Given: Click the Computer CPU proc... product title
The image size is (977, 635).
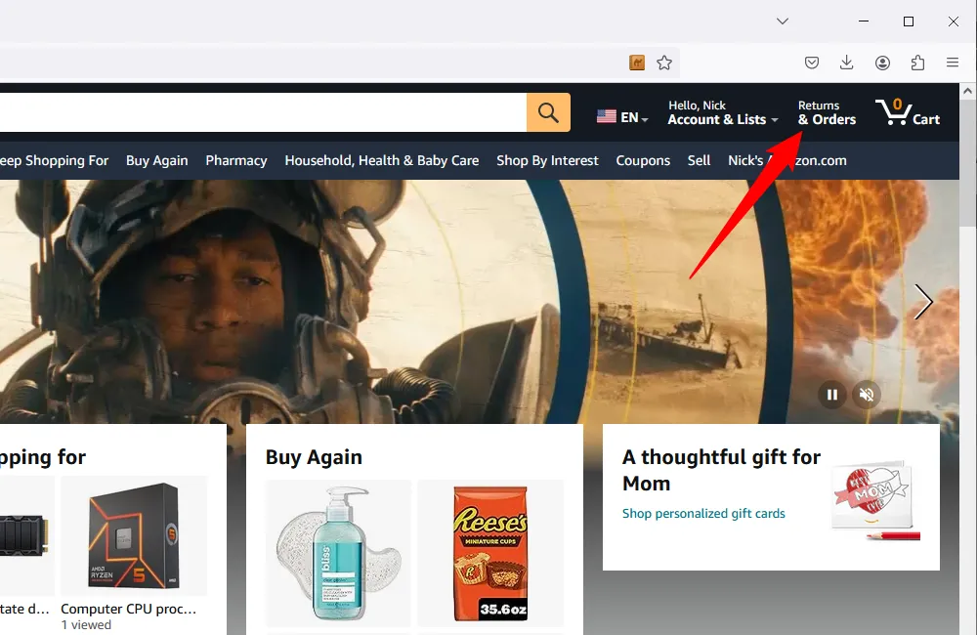Looking at the screenshot, I should (x=128, y=609).
